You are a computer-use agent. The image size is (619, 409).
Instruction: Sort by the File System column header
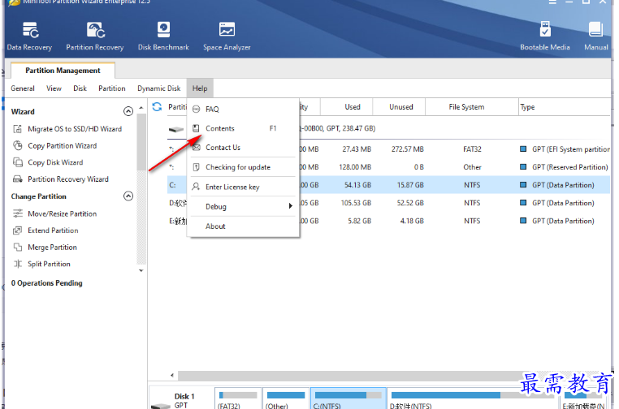pyautogui.click(x=472, y=107)
